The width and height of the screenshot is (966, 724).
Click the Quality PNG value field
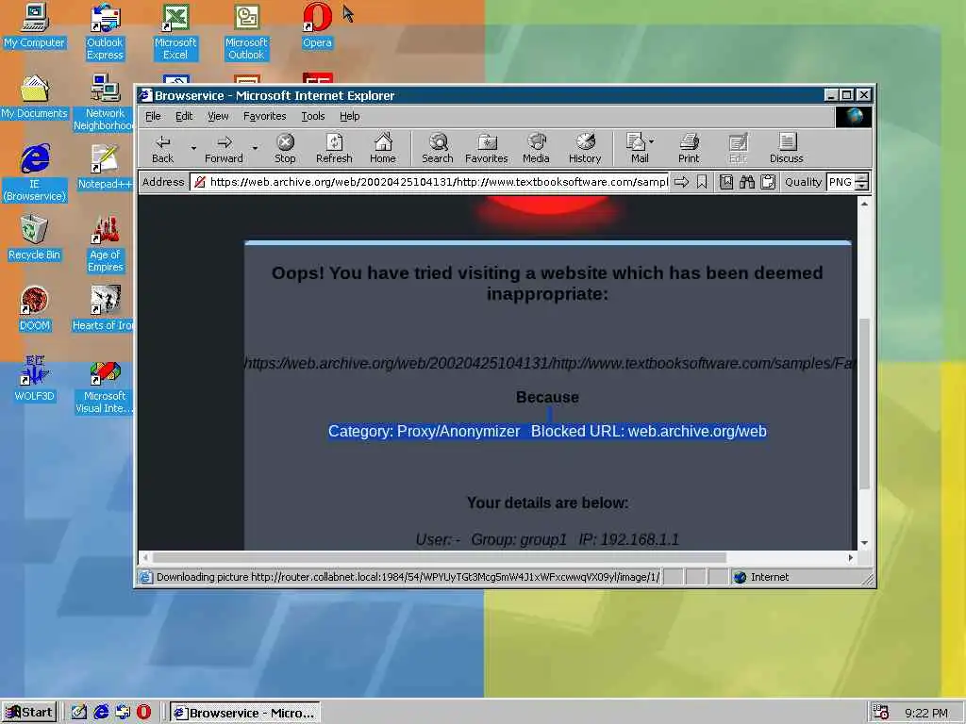841,182
